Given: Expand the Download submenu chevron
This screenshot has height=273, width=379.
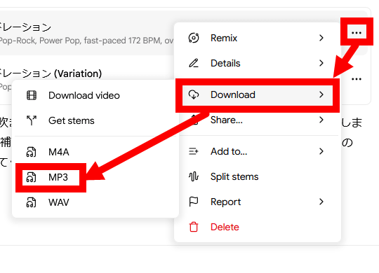Looking at the screenshot, I should tap(321, 94).
